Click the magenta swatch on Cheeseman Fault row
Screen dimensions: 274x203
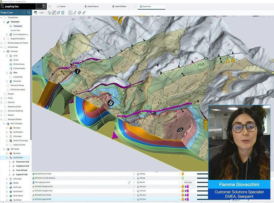click(x=188, y=187)
